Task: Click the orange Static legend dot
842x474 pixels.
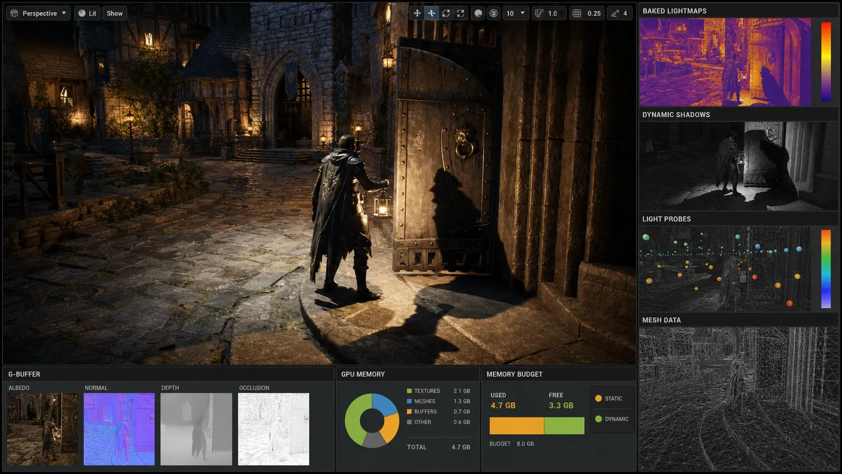Action: pos(598,398)
